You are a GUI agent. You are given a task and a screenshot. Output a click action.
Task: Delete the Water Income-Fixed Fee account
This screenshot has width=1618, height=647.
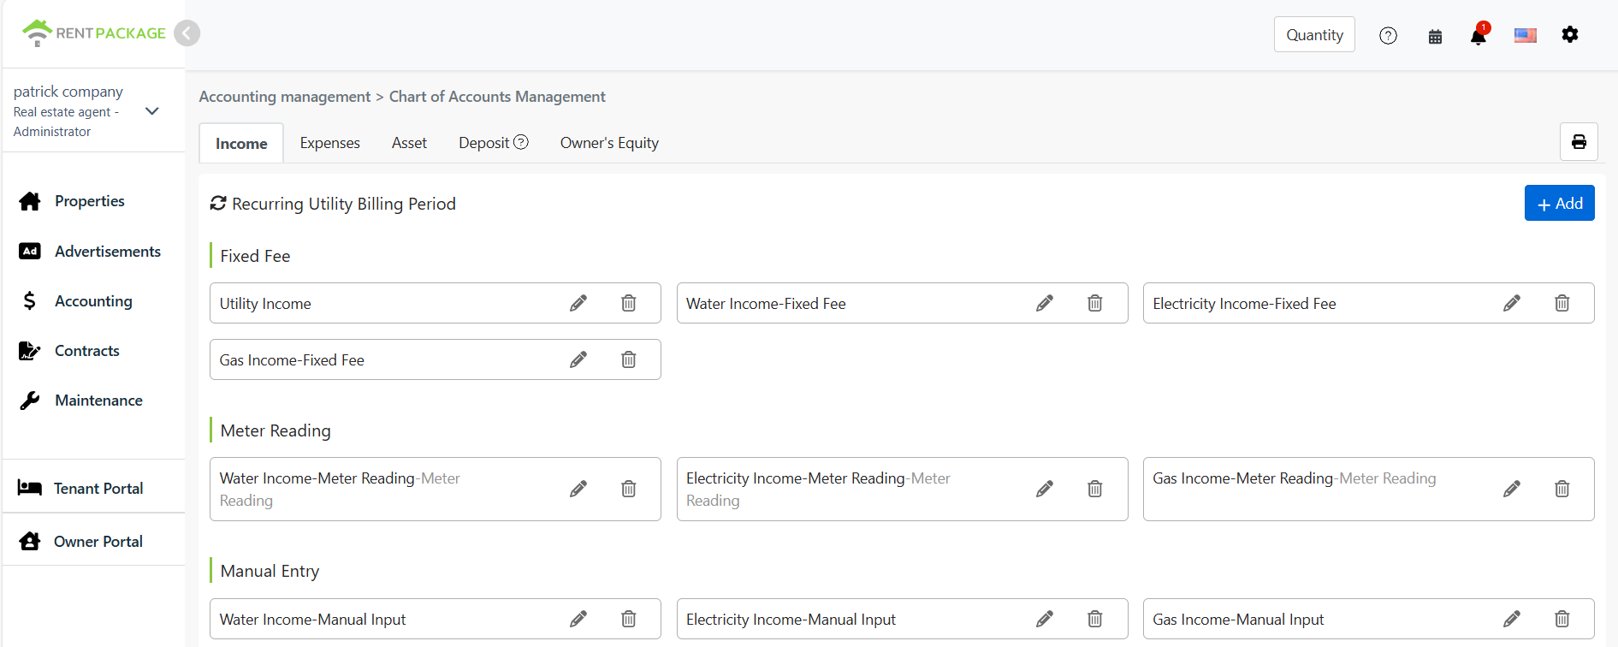(x=1094, y=303)
